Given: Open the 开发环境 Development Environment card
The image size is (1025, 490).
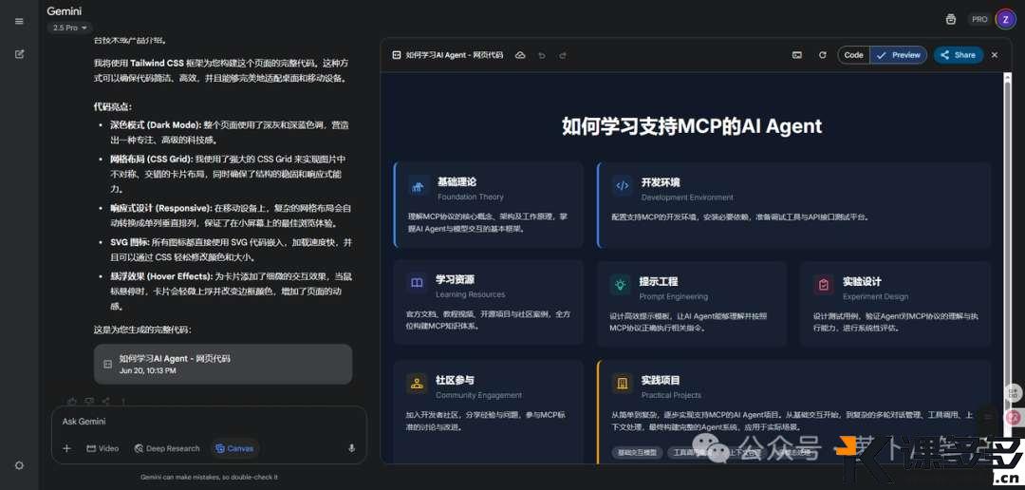Looking at the screenshot, I should [x=794, y=205].
